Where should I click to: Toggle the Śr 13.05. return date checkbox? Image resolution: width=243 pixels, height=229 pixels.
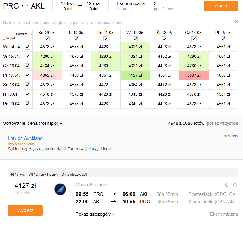click(x=165, y=39)
